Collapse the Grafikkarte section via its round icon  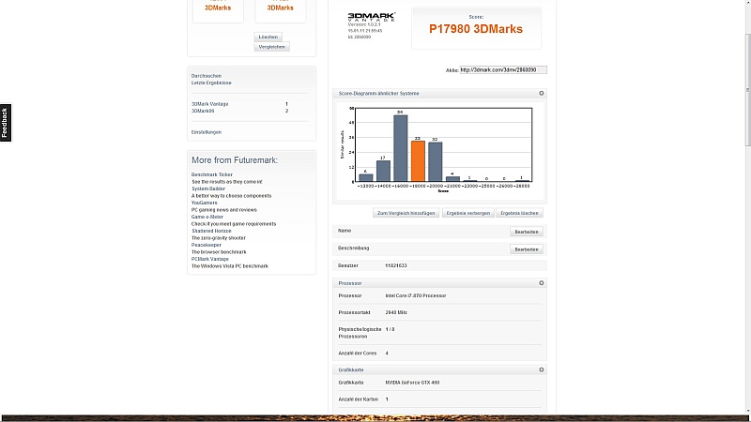pyautogui.click(x=542, y=369)
